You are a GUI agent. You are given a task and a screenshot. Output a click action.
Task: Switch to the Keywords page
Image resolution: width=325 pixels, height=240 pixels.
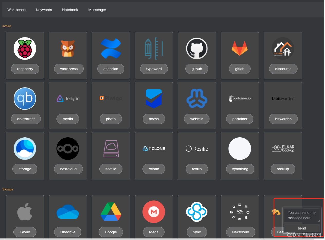(x=44, y=10)
